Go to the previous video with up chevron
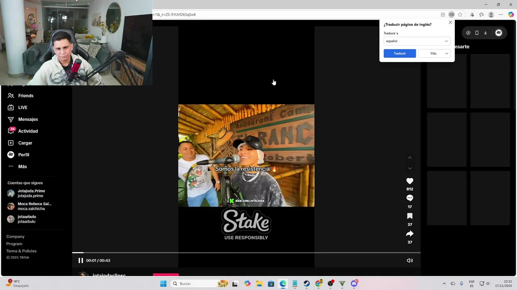The height and width of the screenshot is (290, 517). pyautogui.click(x=410, y=157)
